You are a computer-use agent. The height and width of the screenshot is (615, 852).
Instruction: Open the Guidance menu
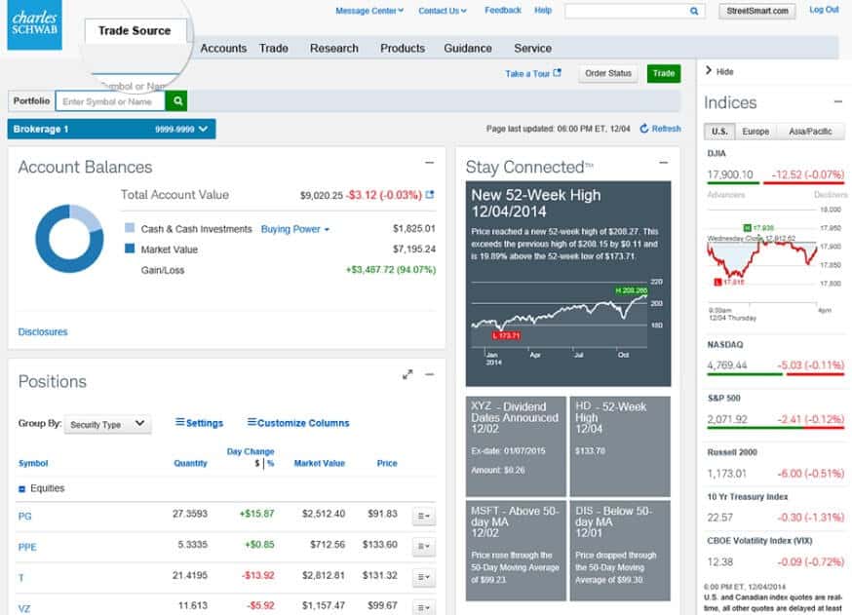(x=467, y=49)
